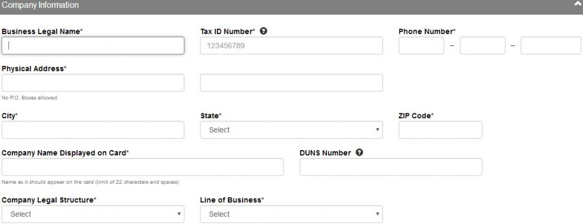Focus the City input field
The image size is (583, 224).
[93, 130]
